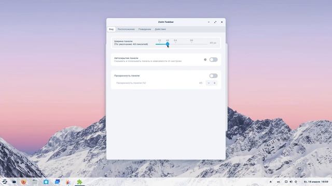Open the colorful feather app in taskbar
The height and width of the screenshot is (186, 332).
coord(68,182)
